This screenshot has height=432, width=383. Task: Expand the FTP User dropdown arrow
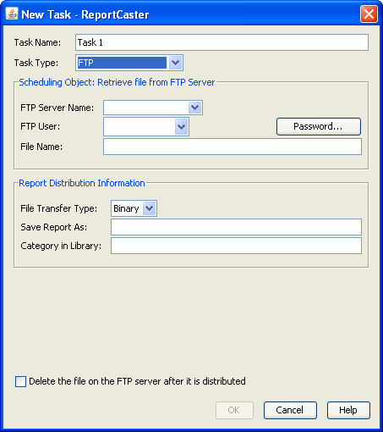pyautogui.click(x=182, y=126)
